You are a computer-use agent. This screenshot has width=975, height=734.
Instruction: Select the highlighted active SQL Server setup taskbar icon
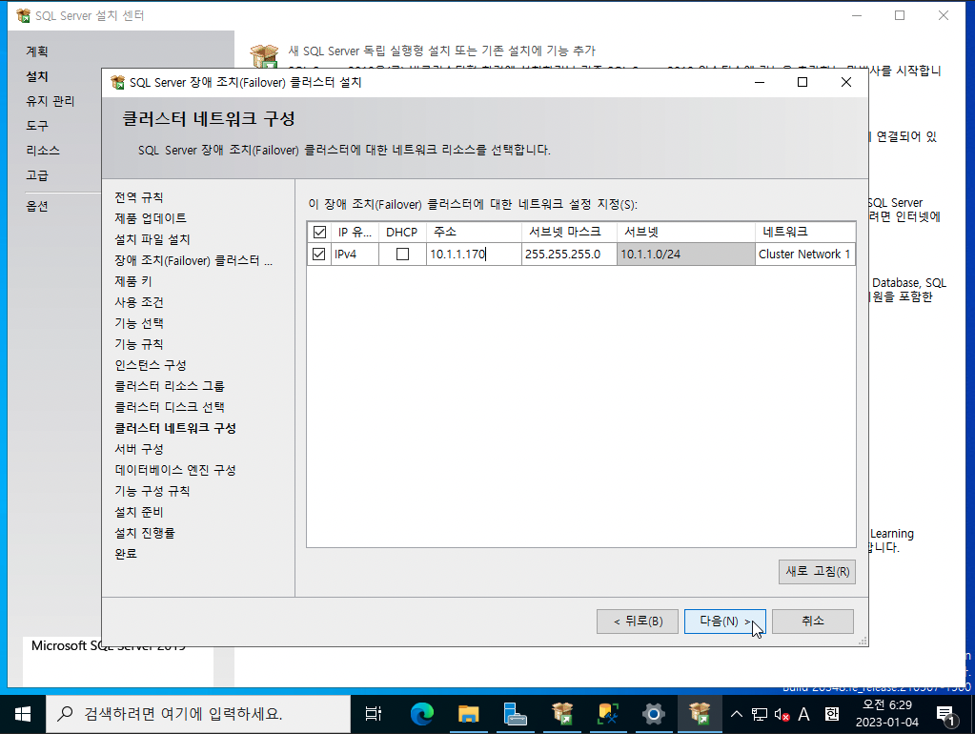700,714
